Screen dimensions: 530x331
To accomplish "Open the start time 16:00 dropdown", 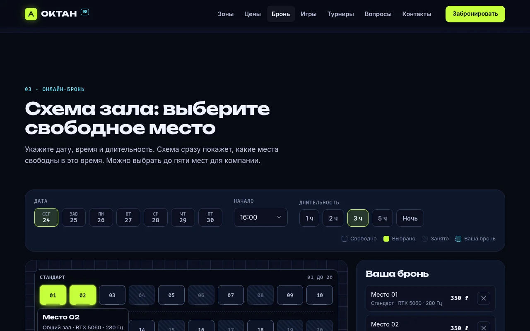I will 261,217.
